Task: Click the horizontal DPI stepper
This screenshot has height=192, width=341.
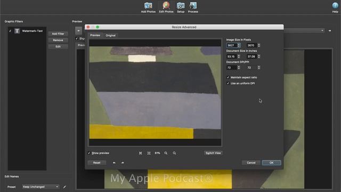Action: 239,68
